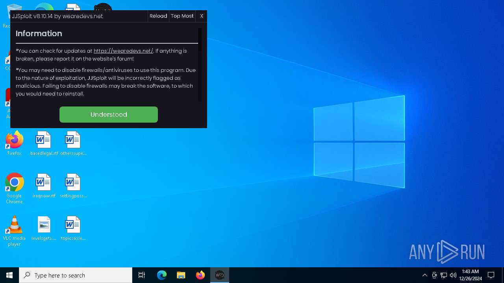
Task: Open the wearedevs.net updates link
Action: pos(123,51)
